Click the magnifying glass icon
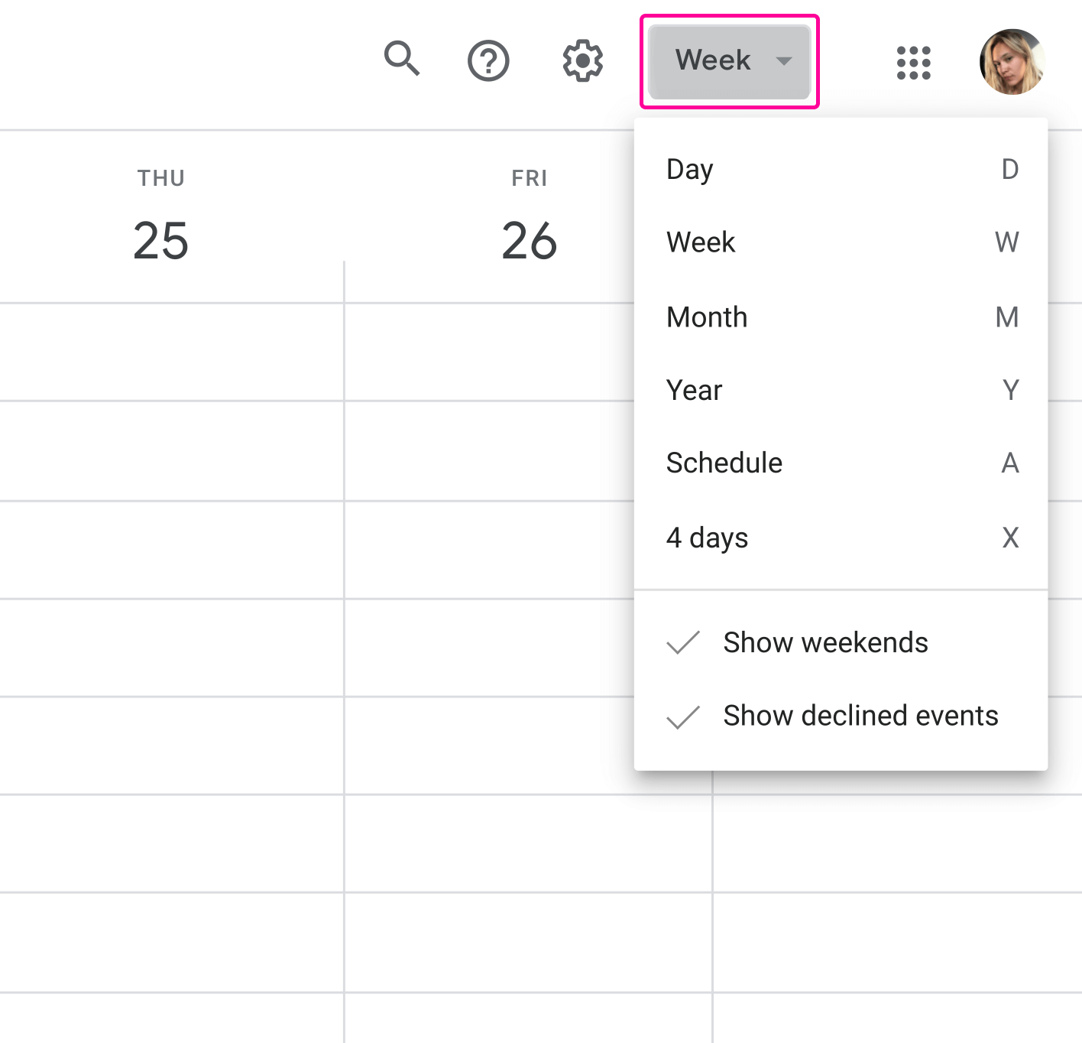 [x=403, y=60]
